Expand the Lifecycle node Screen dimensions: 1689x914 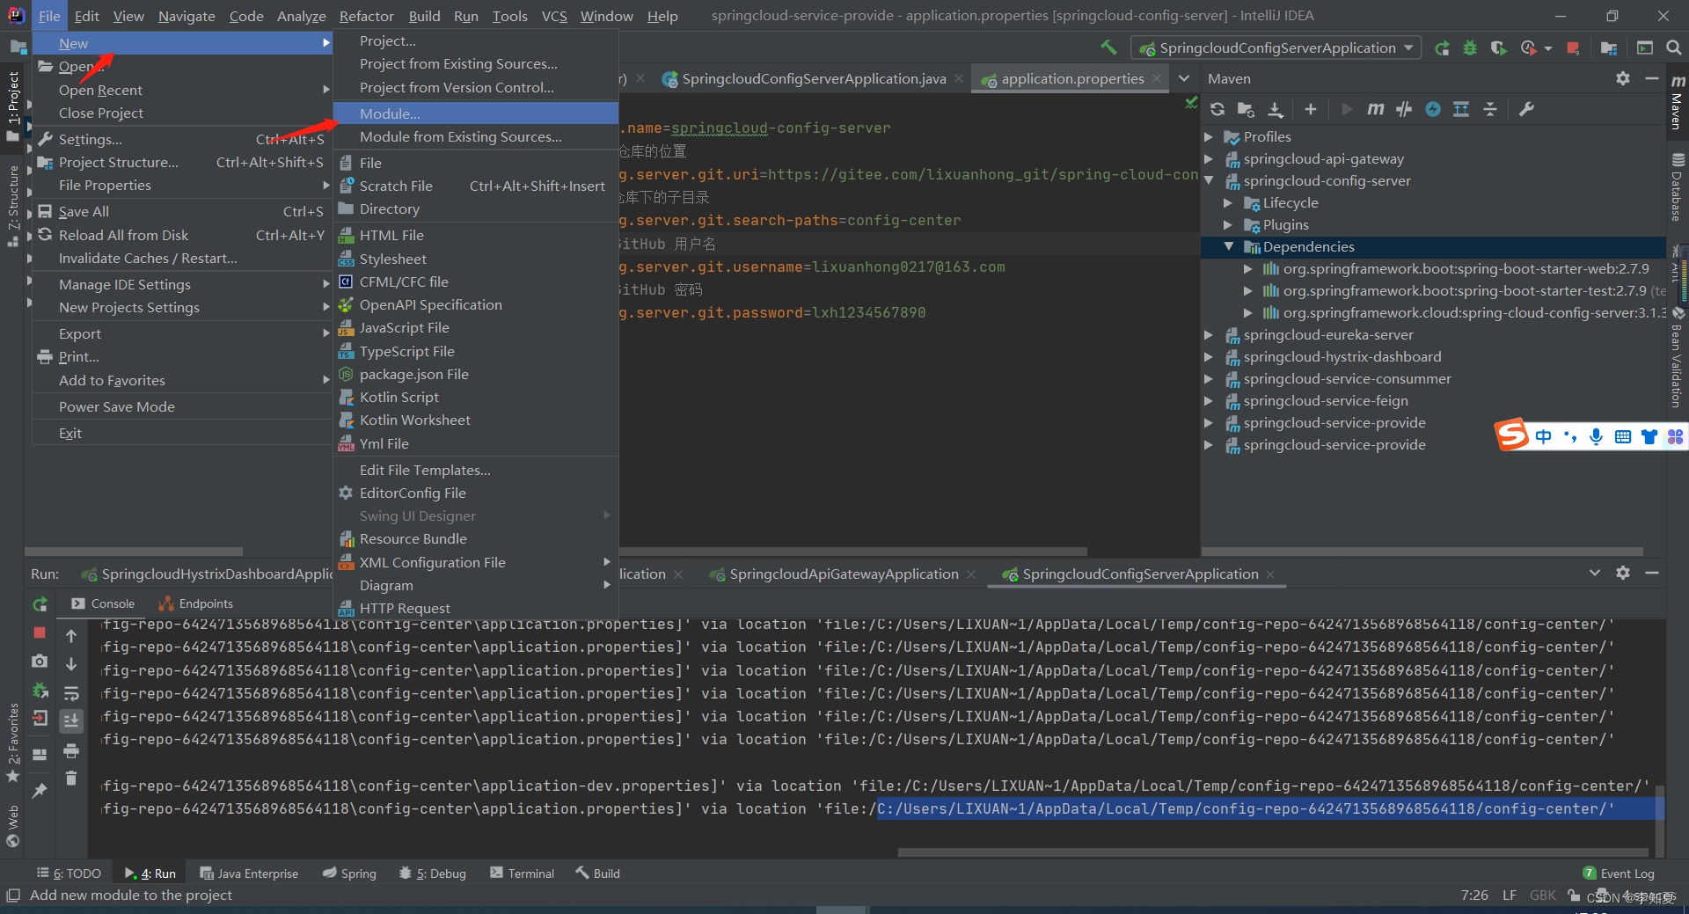click(x=1228, y=203)
